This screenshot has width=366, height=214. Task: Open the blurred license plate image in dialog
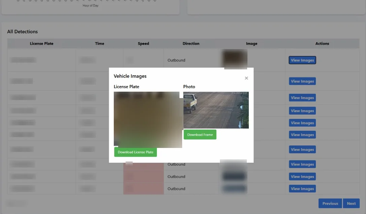coord(148,120)
